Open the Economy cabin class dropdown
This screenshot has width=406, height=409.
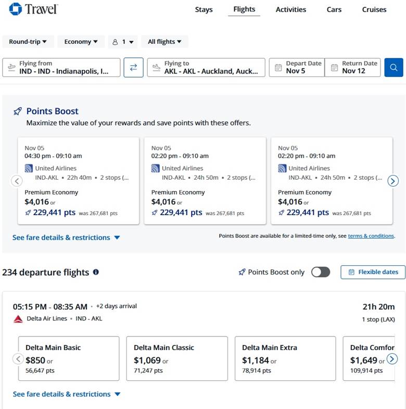81,42
